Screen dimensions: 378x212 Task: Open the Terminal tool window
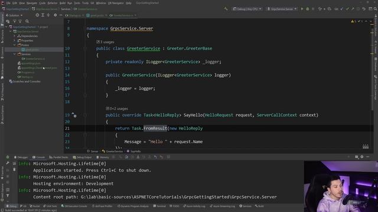pyautogui.click(x=159, y=206)
